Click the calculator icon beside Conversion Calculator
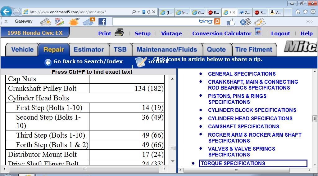Image resolution: width=318 pixels, height=176 pixels. pyautogui.click(x=258, y=32)
